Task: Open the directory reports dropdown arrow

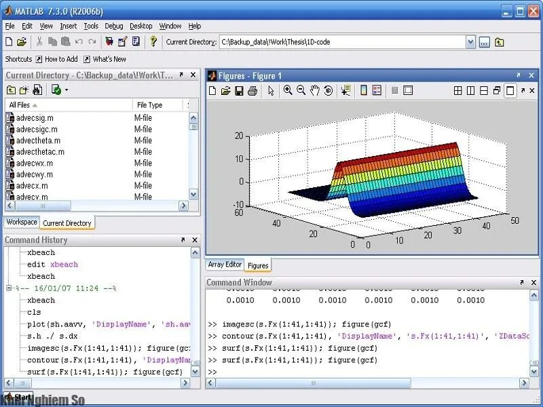Action: point(67,90)
